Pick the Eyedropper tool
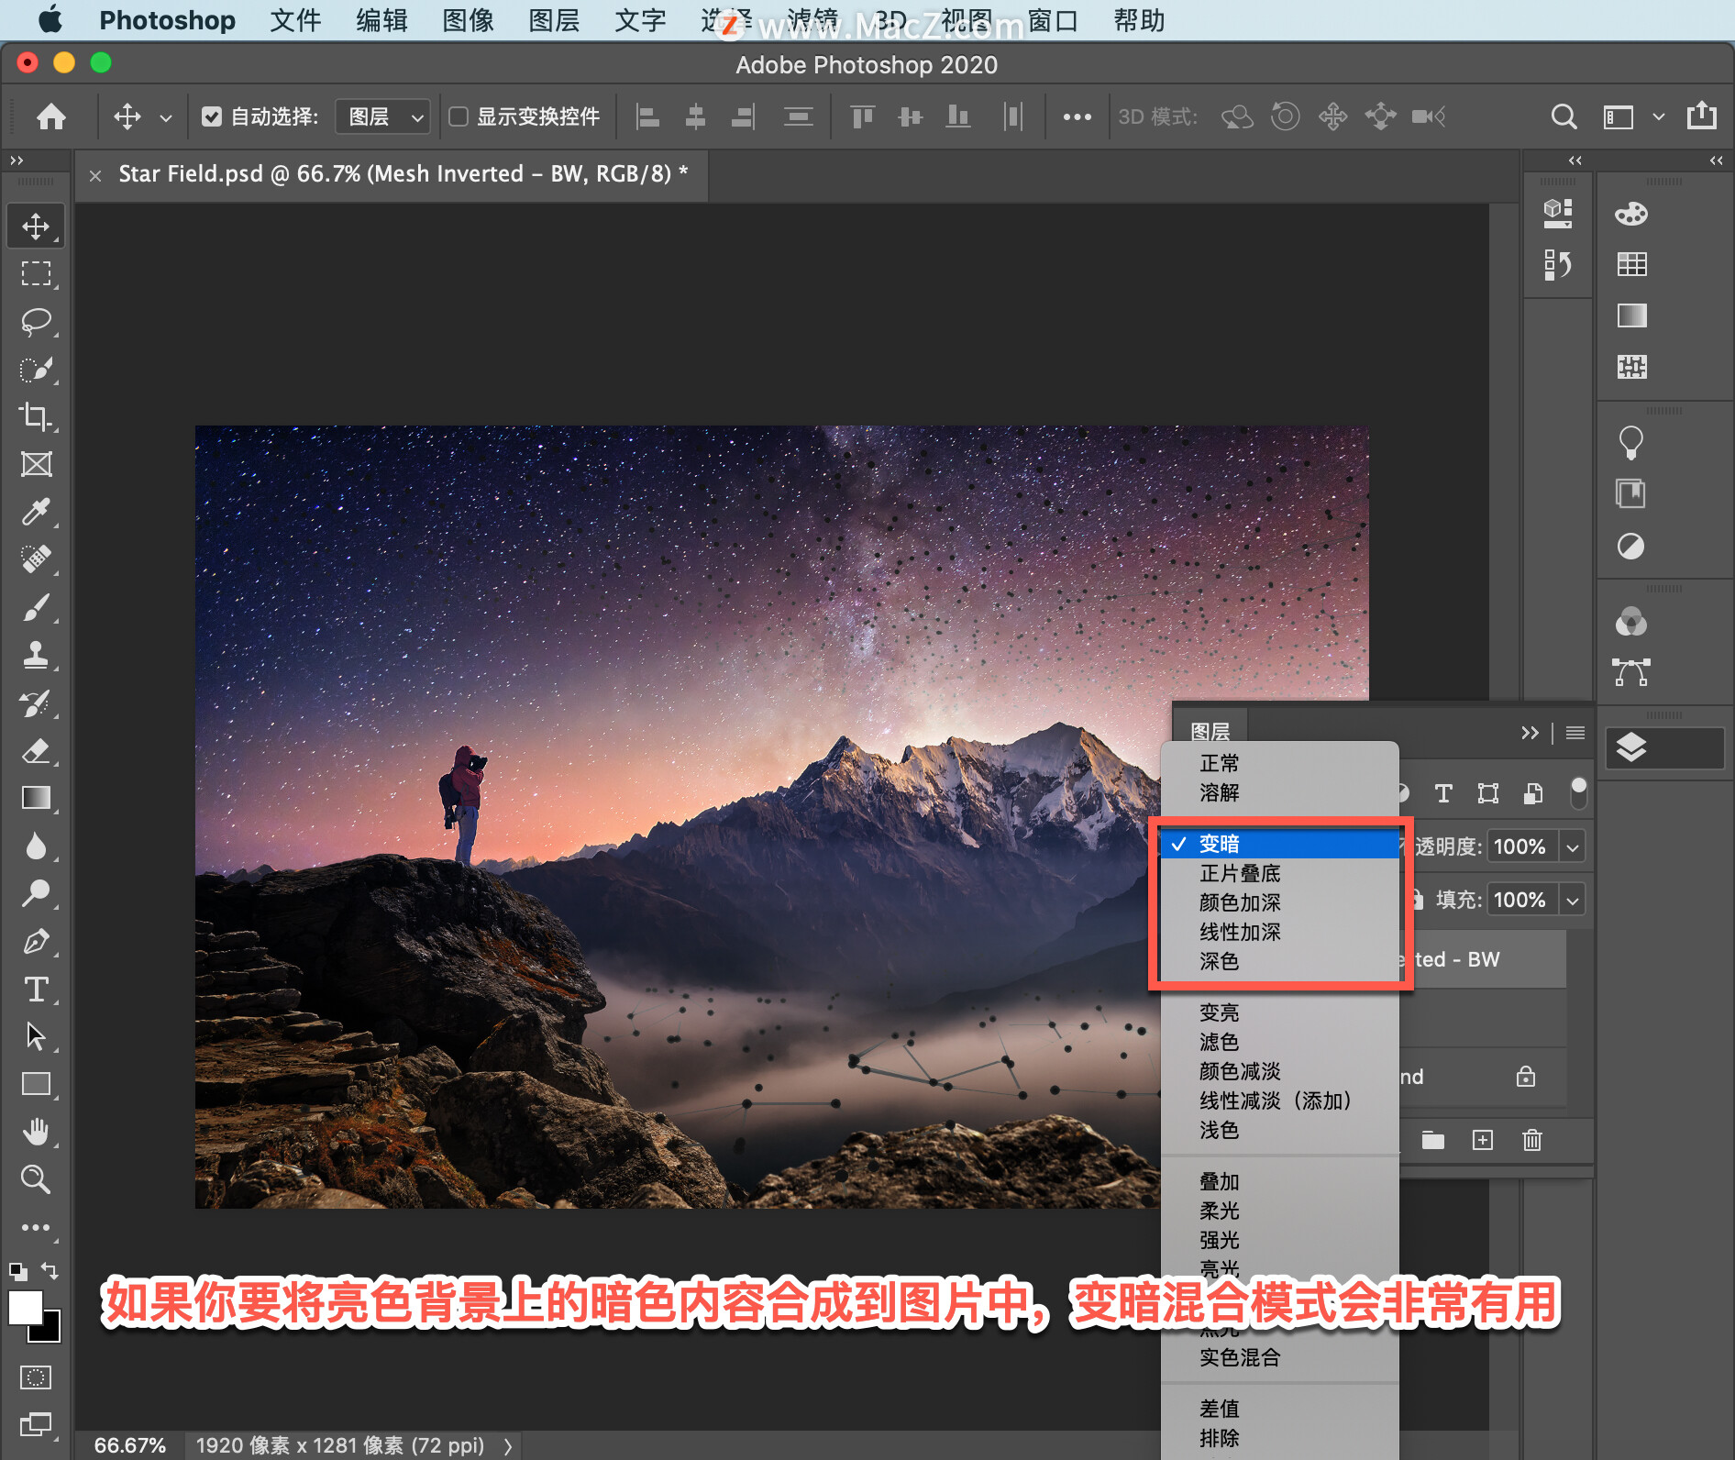The height and width of the screenshot is (1460, 1735). point(36,512)
